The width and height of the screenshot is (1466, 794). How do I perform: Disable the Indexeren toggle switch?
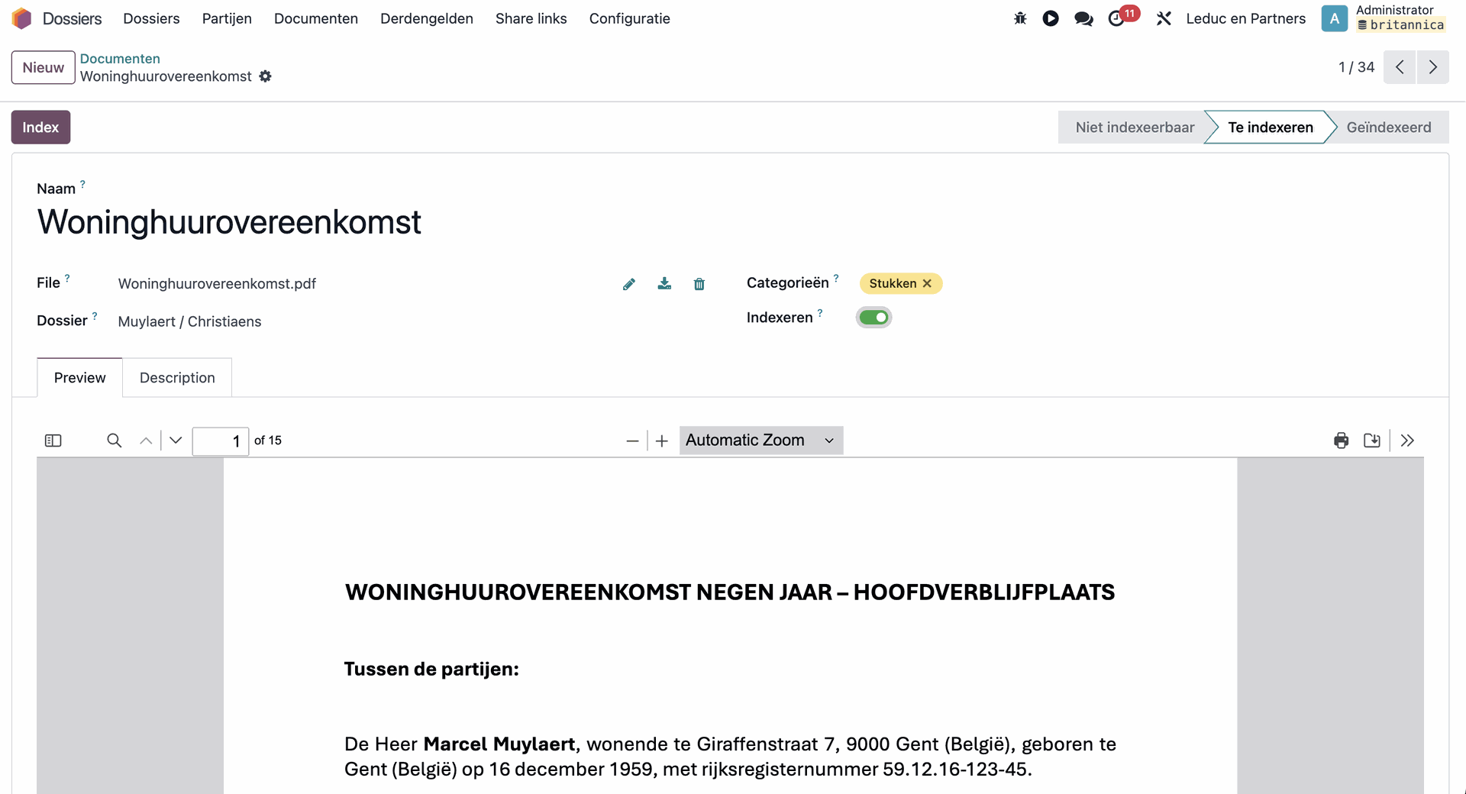pos(873,318)
